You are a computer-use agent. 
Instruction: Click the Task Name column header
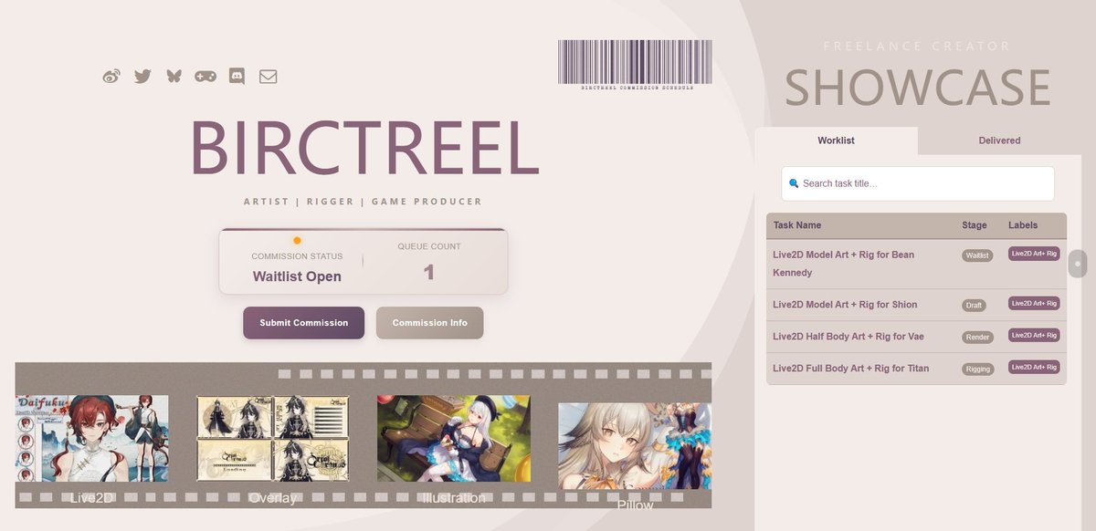(797, 225)
